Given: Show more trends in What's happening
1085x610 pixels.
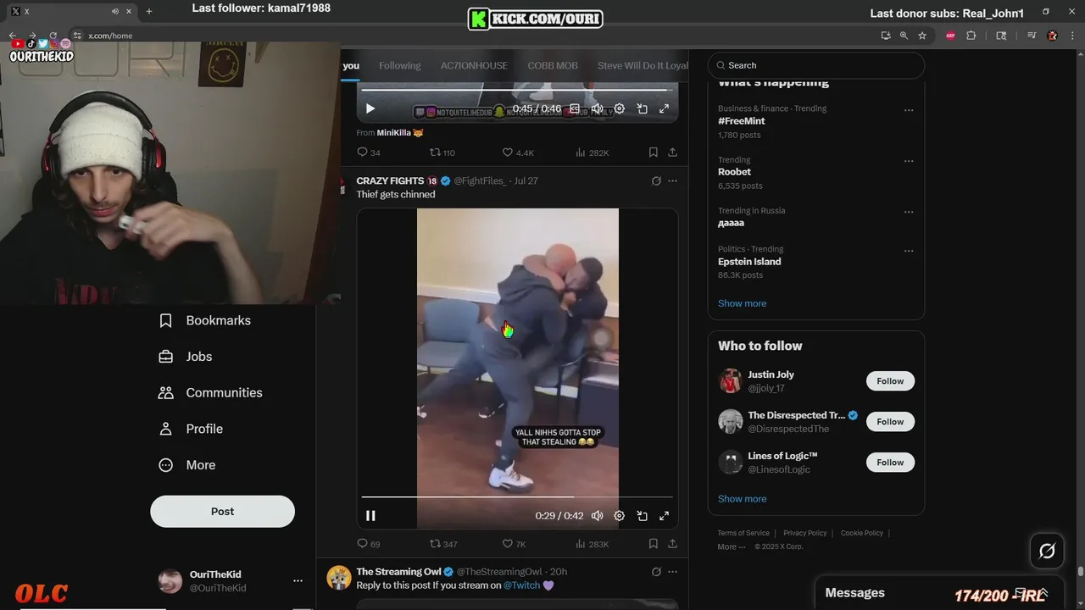Looking at the screenshot, I should (x=742, y=303).
